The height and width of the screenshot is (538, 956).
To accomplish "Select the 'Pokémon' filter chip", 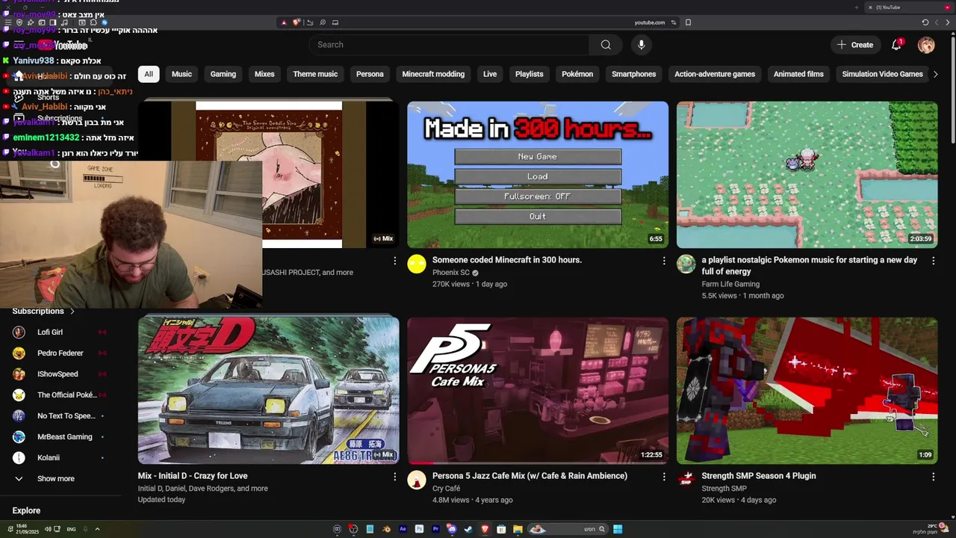I will pyautogui.click(x=577, y=74).
